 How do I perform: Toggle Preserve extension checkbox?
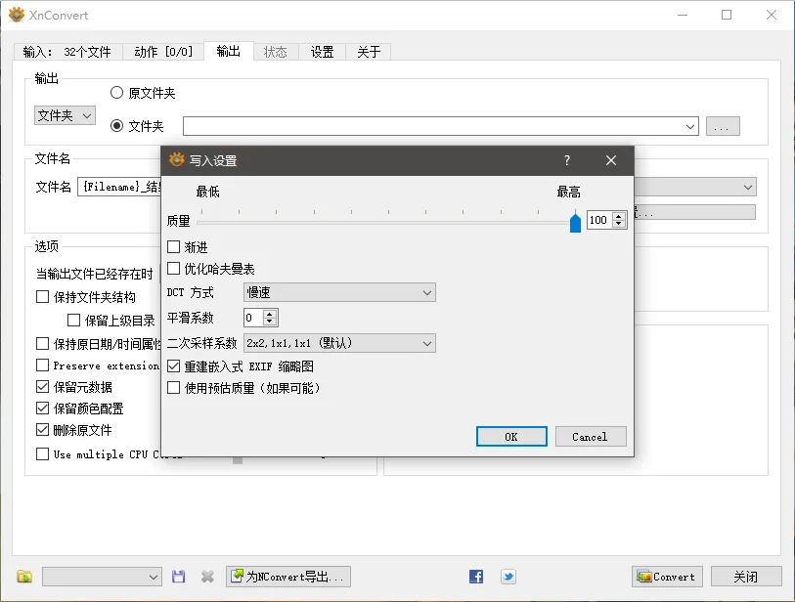[43, 365]
